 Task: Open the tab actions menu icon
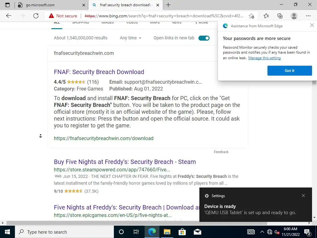coord(7,5)
